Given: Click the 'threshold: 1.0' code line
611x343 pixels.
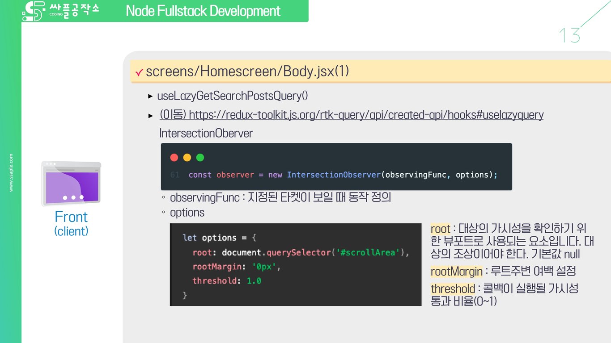Looking at the screenshot, I should [x=227, y=281].
